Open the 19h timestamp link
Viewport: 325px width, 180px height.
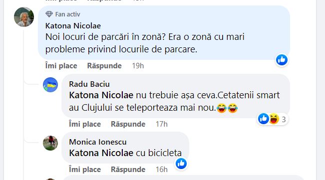pyautogui.click(x=138, y=66)
